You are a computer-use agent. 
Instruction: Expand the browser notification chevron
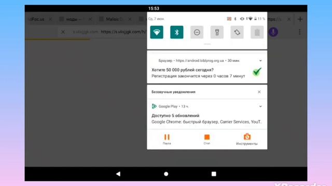click(260, 60)
